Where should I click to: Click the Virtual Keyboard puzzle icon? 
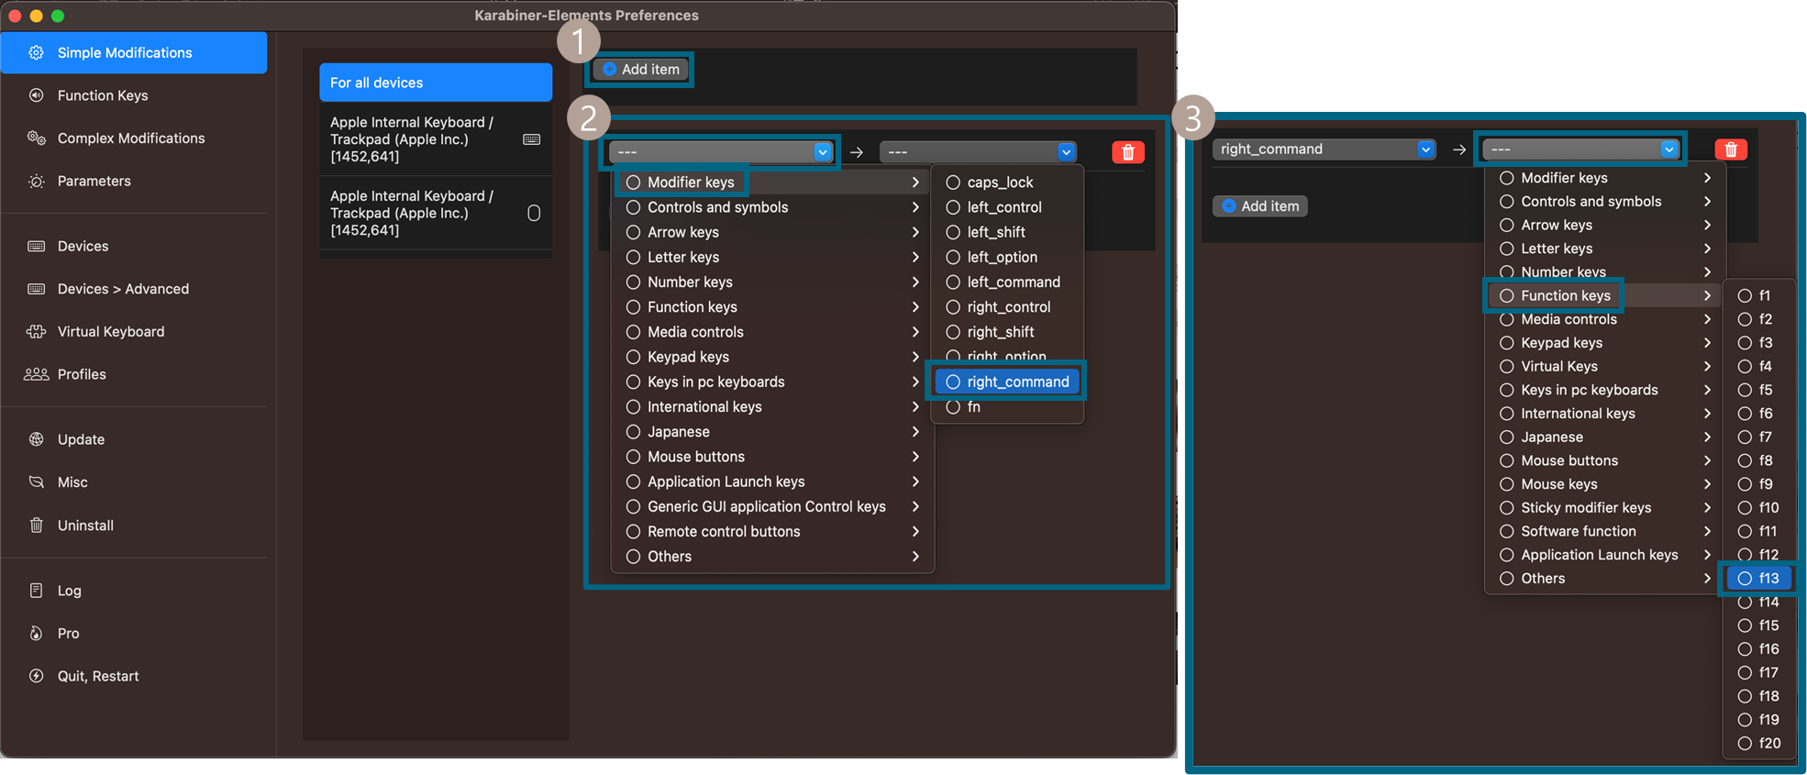point(36,331)
